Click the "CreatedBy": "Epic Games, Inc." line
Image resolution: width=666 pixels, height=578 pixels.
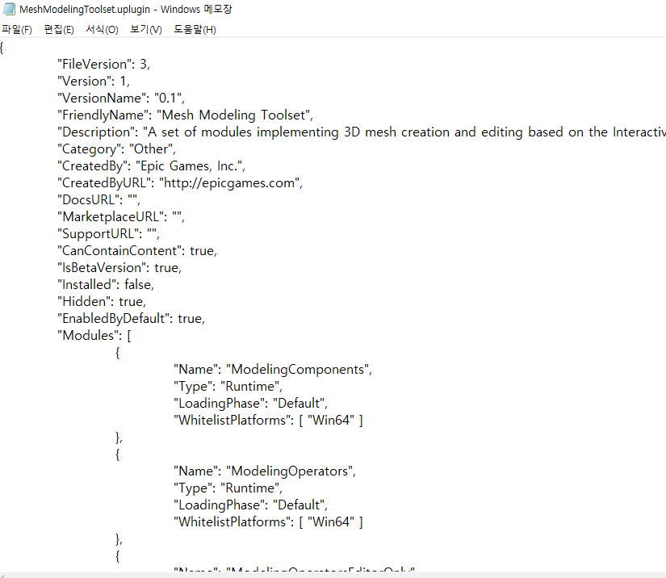pyautogui.click(x=151, y=166)
